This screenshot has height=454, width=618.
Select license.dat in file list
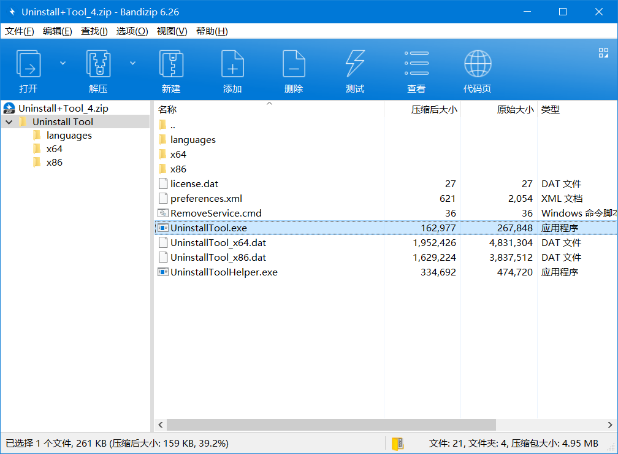point(194,184)
